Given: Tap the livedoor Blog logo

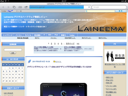Looking at the screenshot, I should coord(7,11).
